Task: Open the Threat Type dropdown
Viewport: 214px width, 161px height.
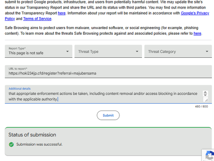Action: (x=108, y=51)
